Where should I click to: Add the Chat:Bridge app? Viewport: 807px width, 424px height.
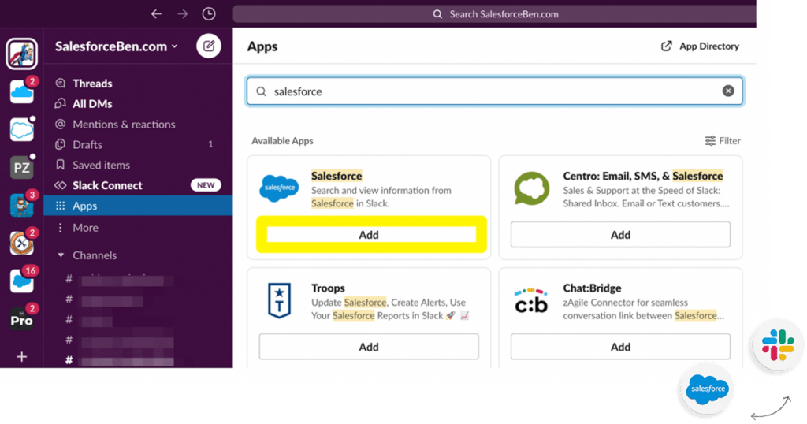click(620, 347)
